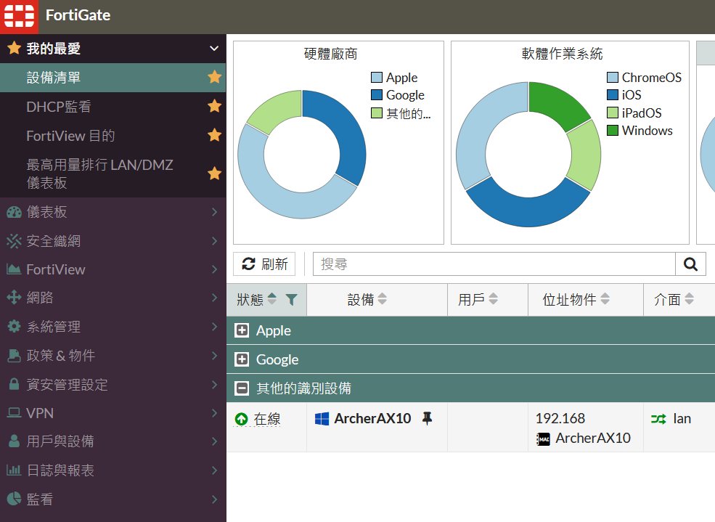Screen dimensions: 715x522
Task: Click the 日誌與報表 bar chart icon
Action: pyautogui.click(x=14, y=470)
